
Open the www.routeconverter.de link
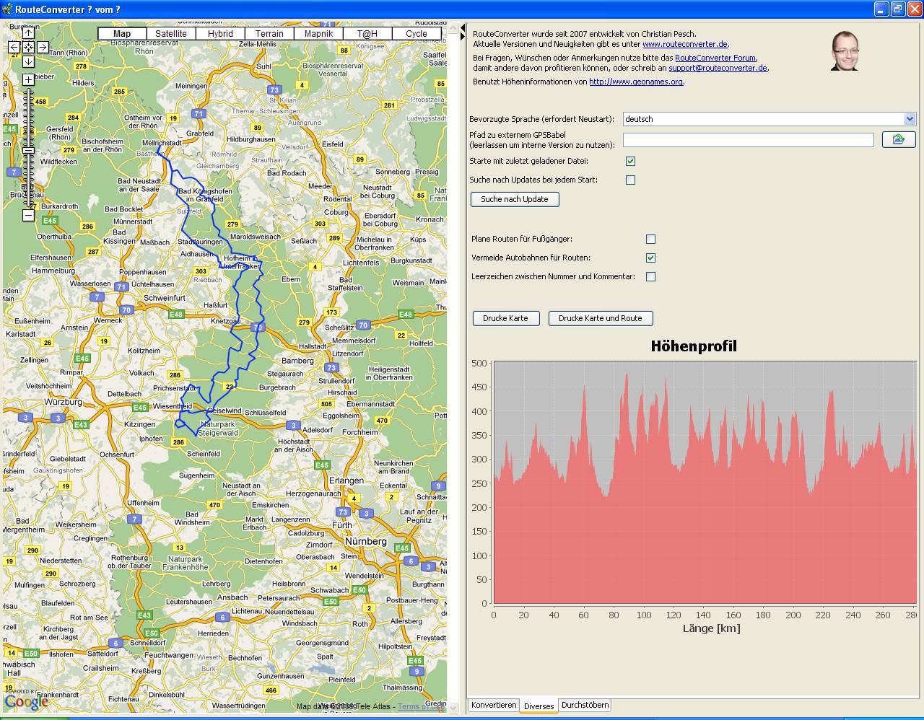click(685, 44)
